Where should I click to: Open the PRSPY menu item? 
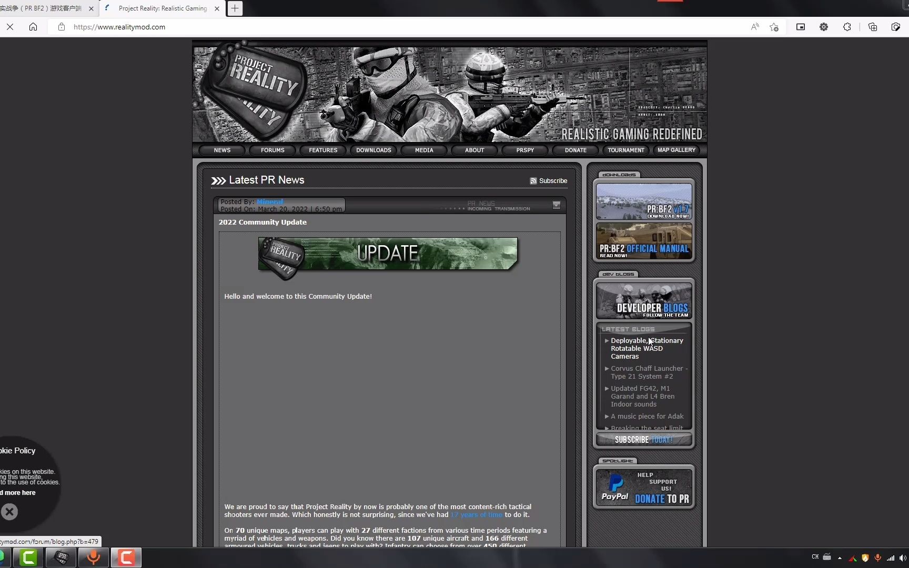(525, 150)
